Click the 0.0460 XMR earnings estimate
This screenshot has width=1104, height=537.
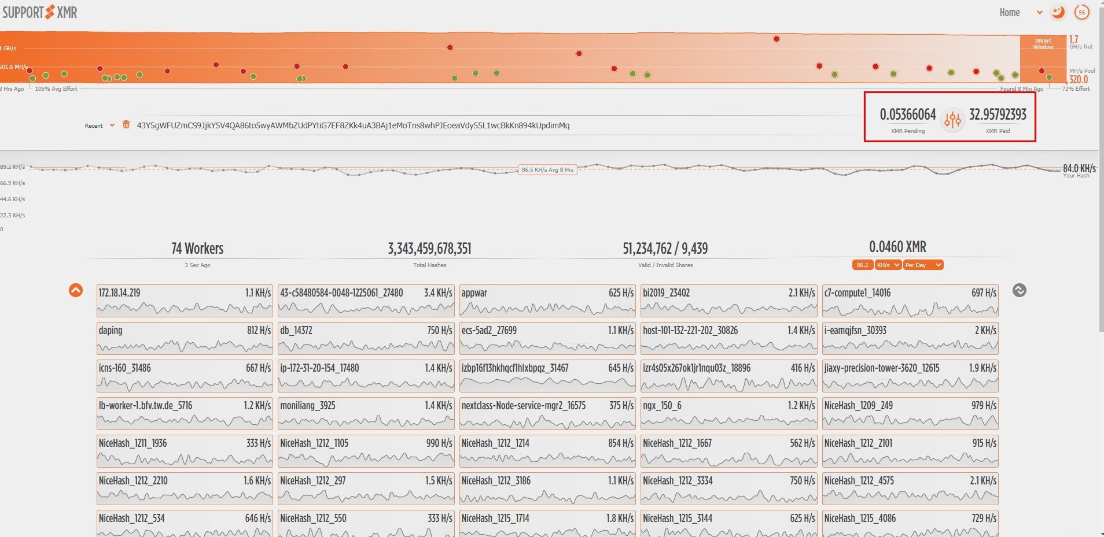pos(897,247)
